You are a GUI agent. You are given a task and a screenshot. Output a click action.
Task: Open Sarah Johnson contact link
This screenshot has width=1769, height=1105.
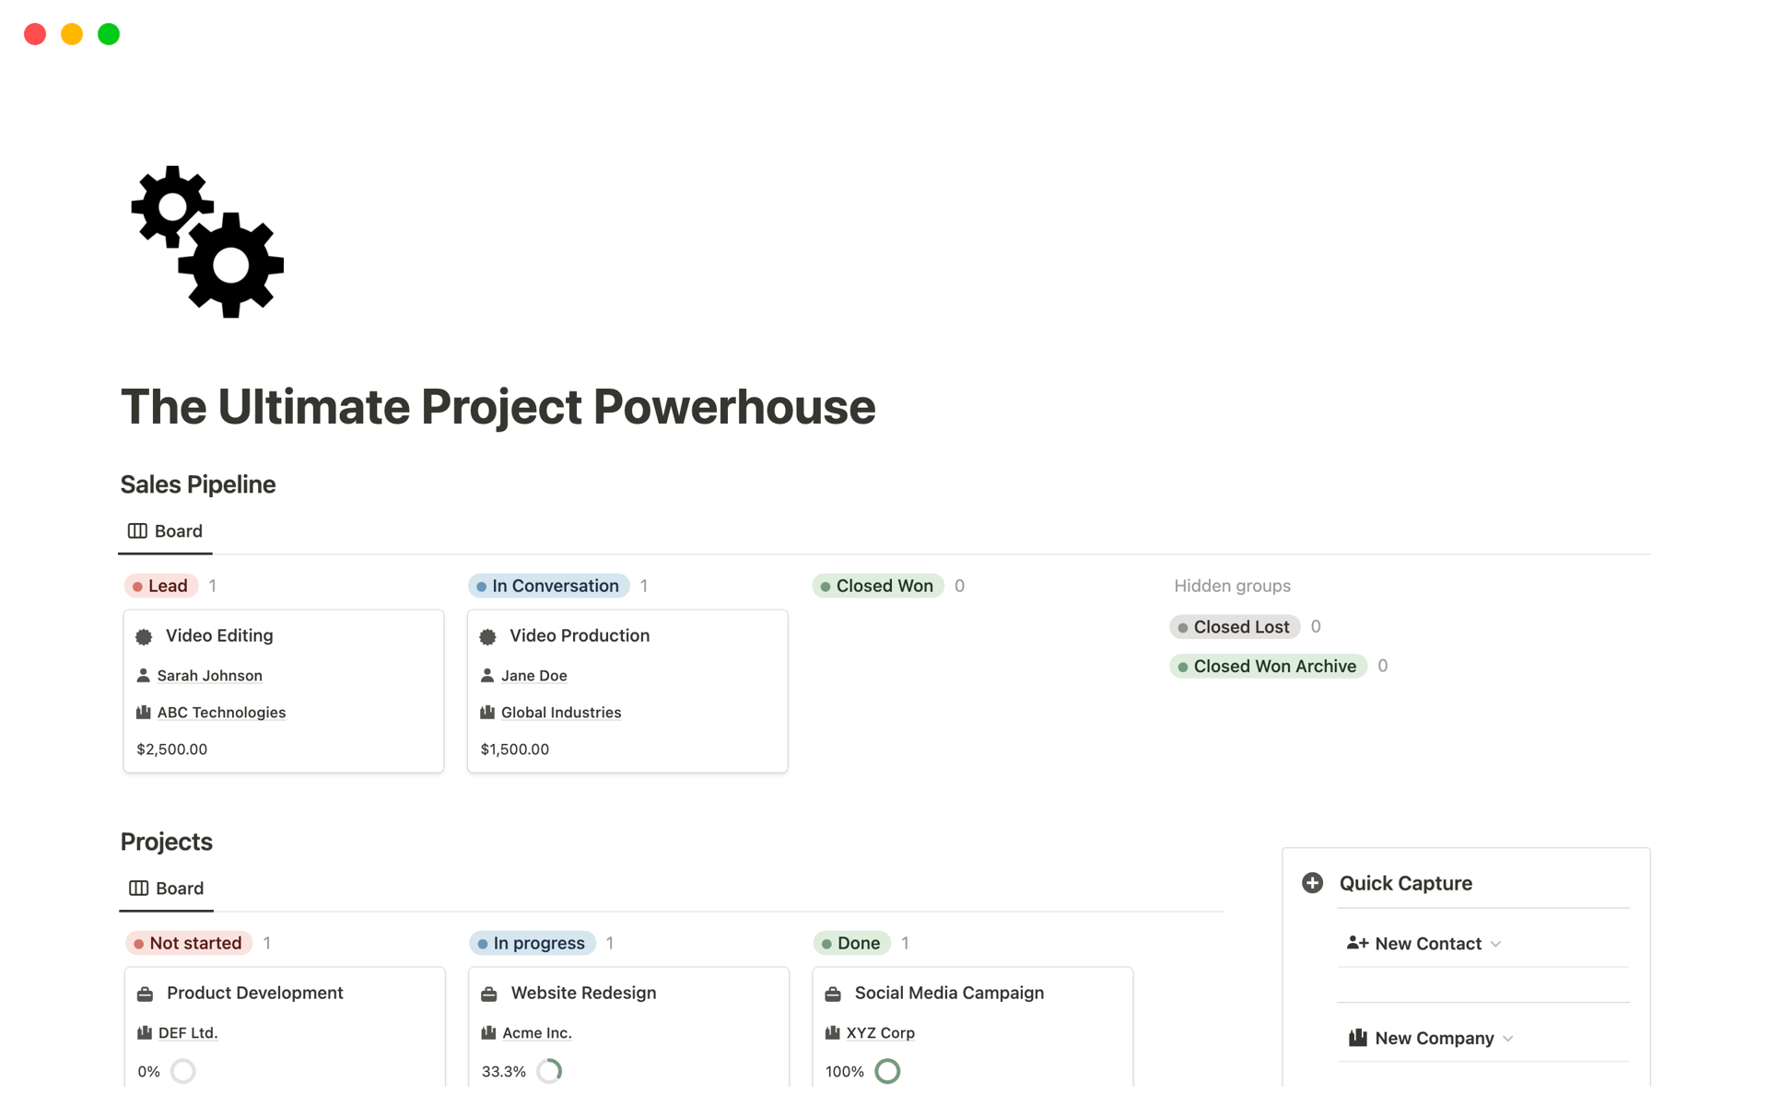[209, 676]
